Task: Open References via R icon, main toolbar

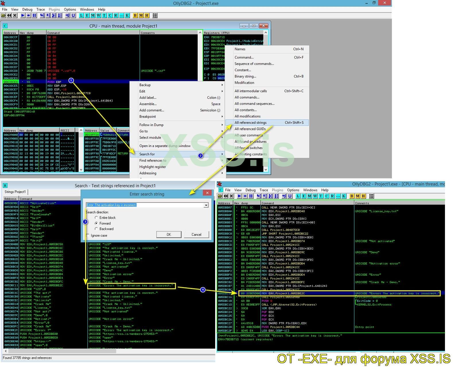Action: 116,16
